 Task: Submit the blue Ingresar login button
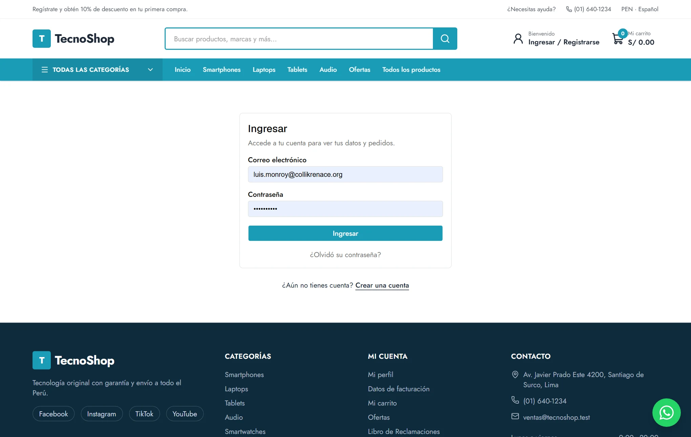[345, 233]
